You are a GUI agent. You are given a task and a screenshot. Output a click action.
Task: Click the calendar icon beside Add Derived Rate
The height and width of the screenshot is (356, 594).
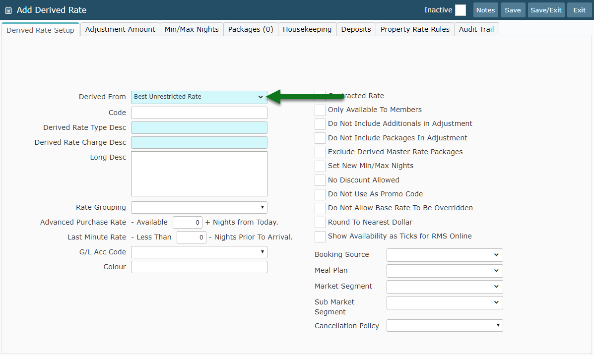[x=8, y=10]
